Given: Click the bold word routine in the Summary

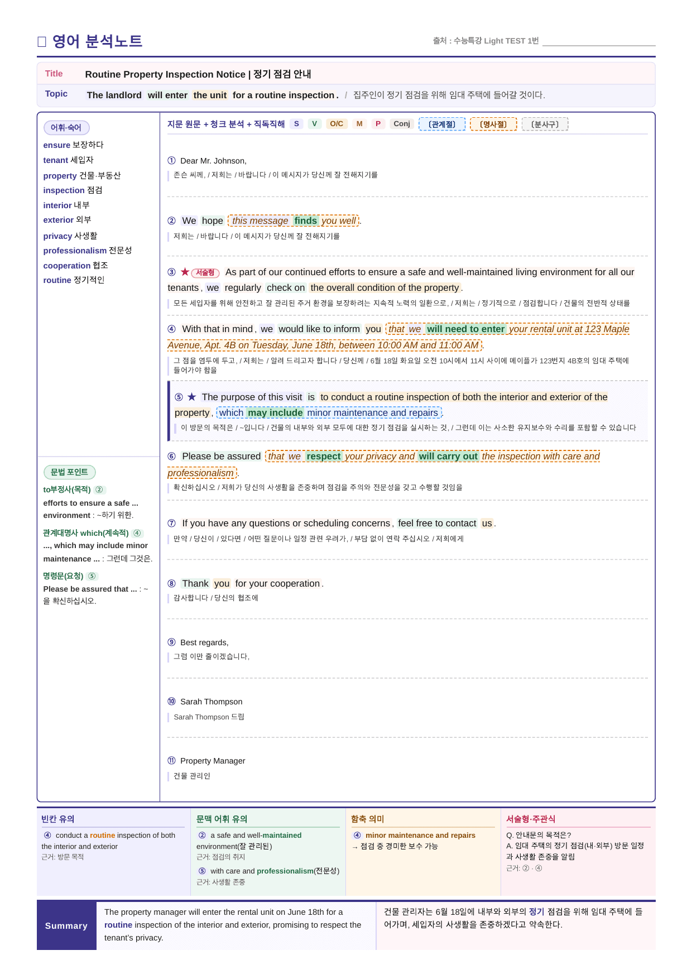Looking at the screenshot, I should tap(118, 925).
